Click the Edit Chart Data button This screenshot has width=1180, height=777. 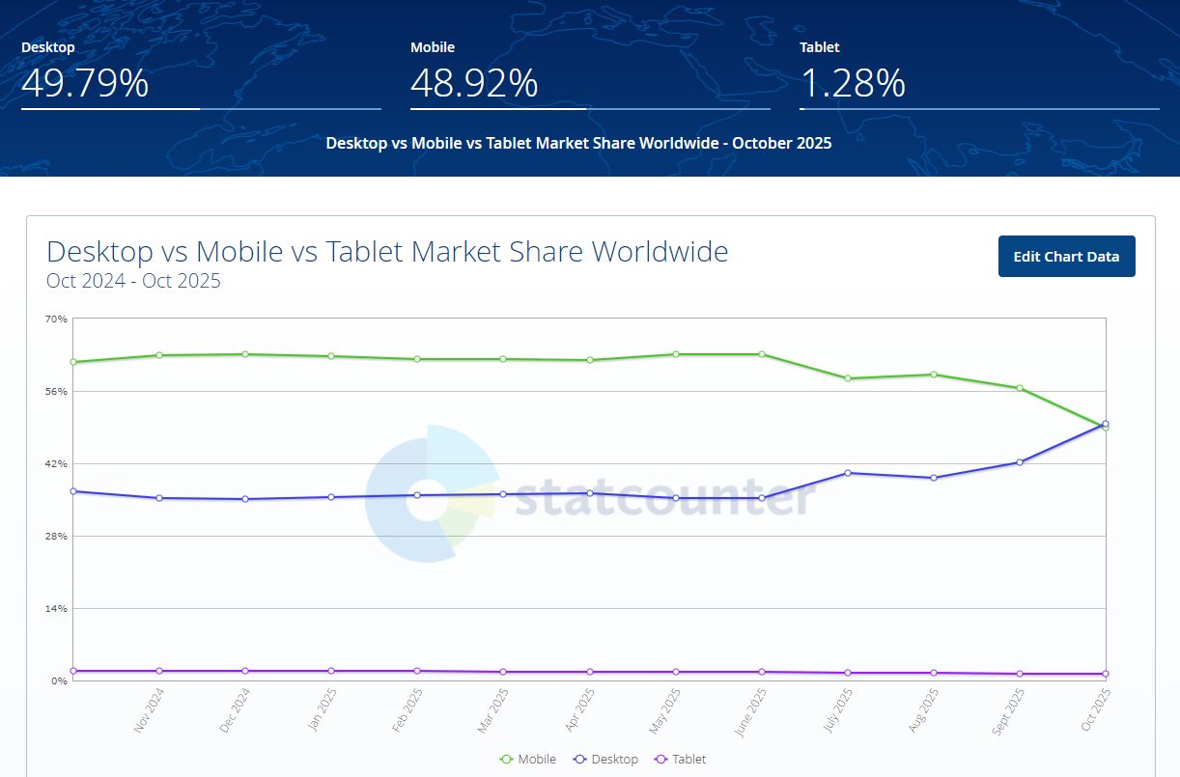click(x=1066, y=256)
